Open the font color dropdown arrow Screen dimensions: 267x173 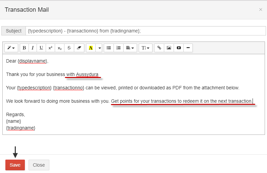(x=99, y=48)
